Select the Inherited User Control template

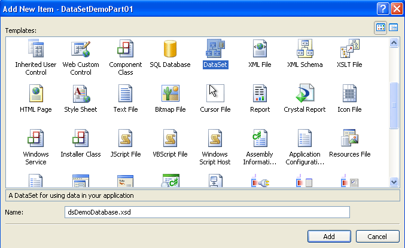(x=36, y=57)
